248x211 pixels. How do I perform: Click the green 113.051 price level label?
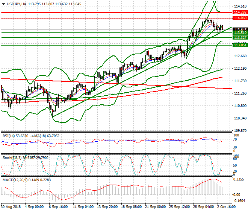(x=240, y=45)
